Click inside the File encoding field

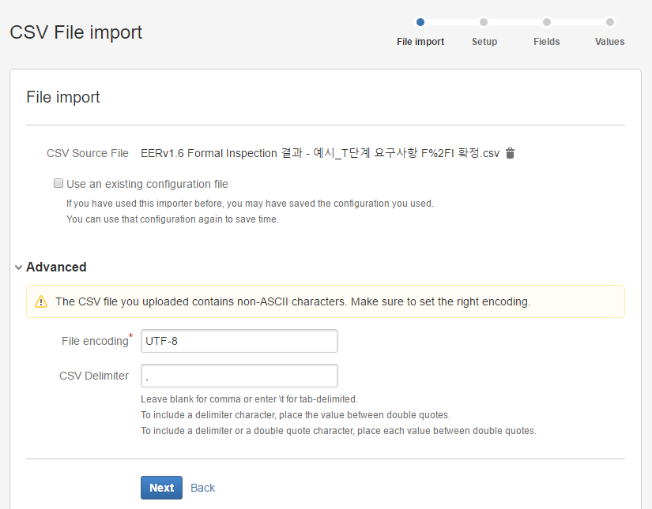pos(239,340)
